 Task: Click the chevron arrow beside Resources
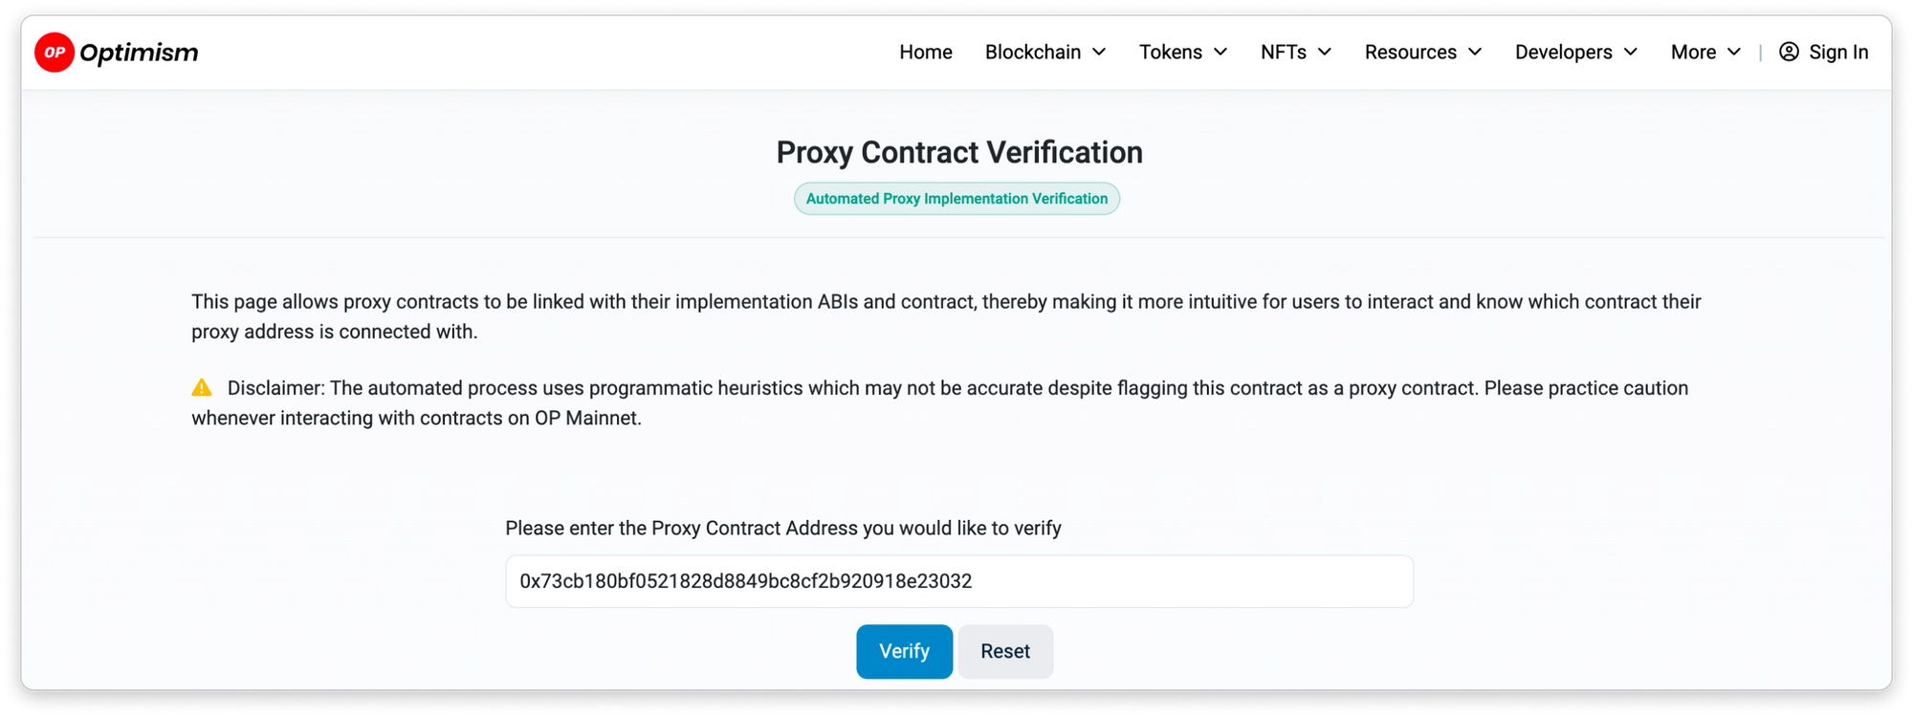click(1475, 52)
